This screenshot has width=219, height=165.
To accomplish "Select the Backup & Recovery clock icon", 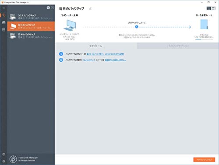I will pos(4,15).
